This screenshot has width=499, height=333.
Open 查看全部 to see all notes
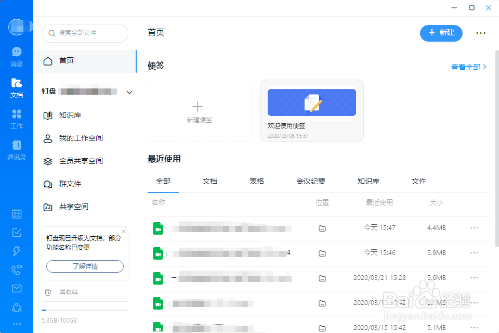coord(467,67)
